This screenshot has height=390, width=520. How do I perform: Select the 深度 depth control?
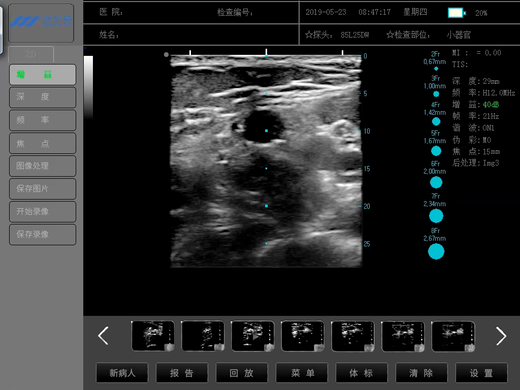click(x=43, y=97)
